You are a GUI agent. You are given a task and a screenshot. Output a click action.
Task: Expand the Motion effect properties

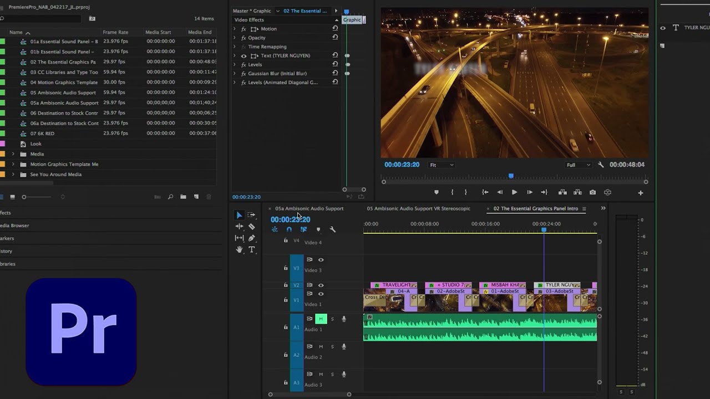coord(234,28)
